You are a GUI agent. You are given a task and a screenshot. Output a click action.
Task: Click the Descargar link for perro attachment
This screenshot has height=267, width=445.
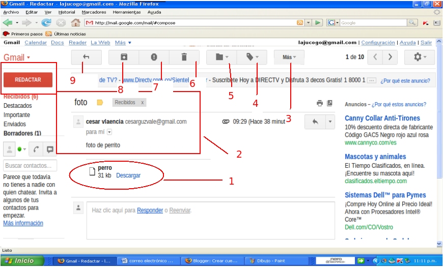[128, 175]
